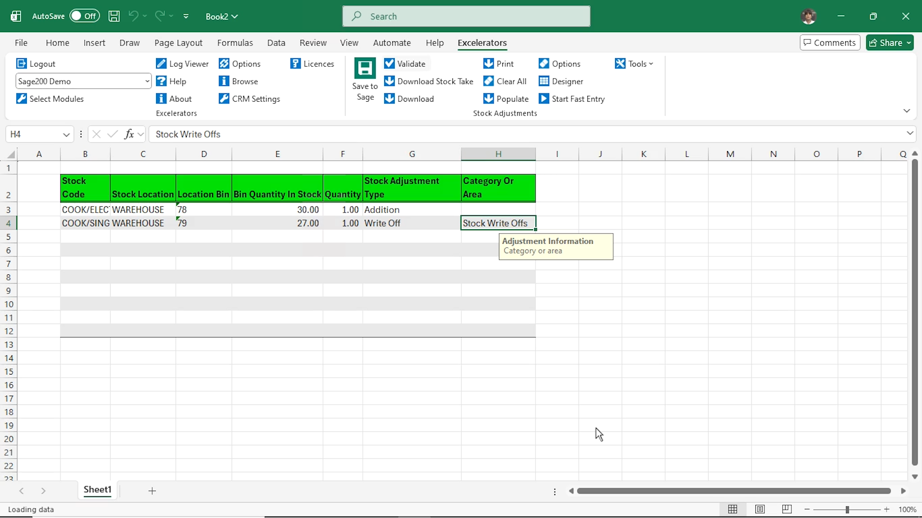
Task: Click the Share button
Action: coord(886,43)
